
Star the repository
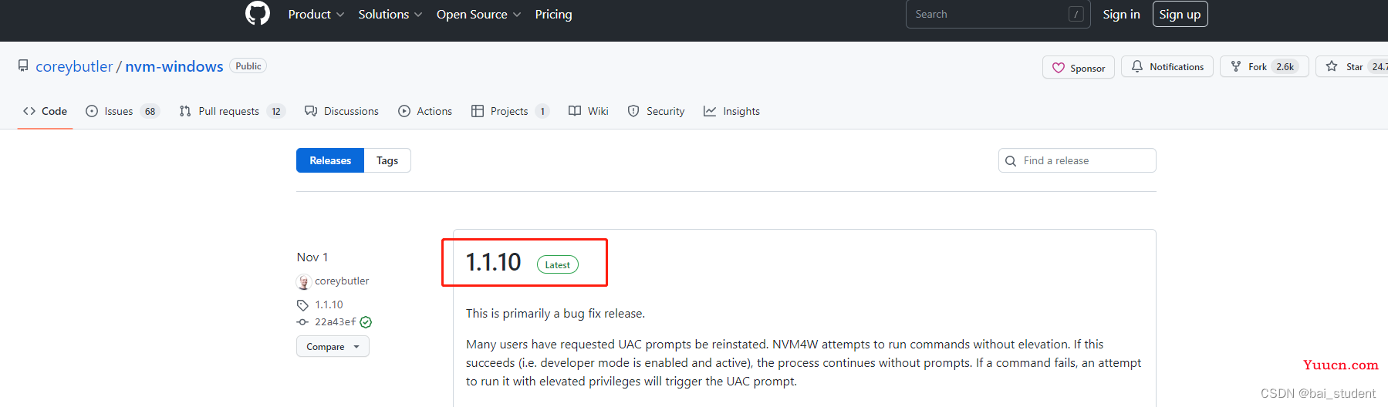tap(1352, 67)
